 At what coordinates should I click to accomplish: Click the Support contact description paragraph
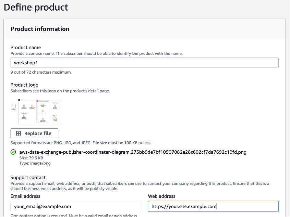pos(140,186)
